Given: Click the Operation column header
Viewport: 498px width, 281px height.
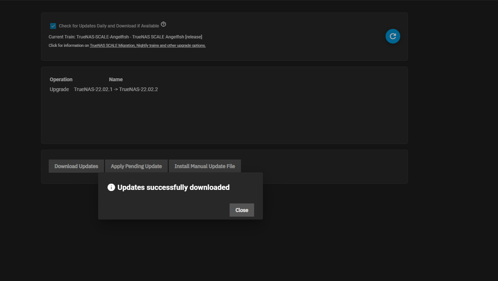Looking at the screenshot, I should click(x=61, y=79).
